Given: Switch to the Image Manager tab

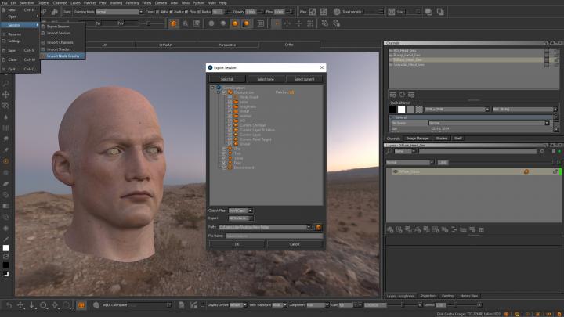Looking at the screenshot, I should click(x=419, y=139).
